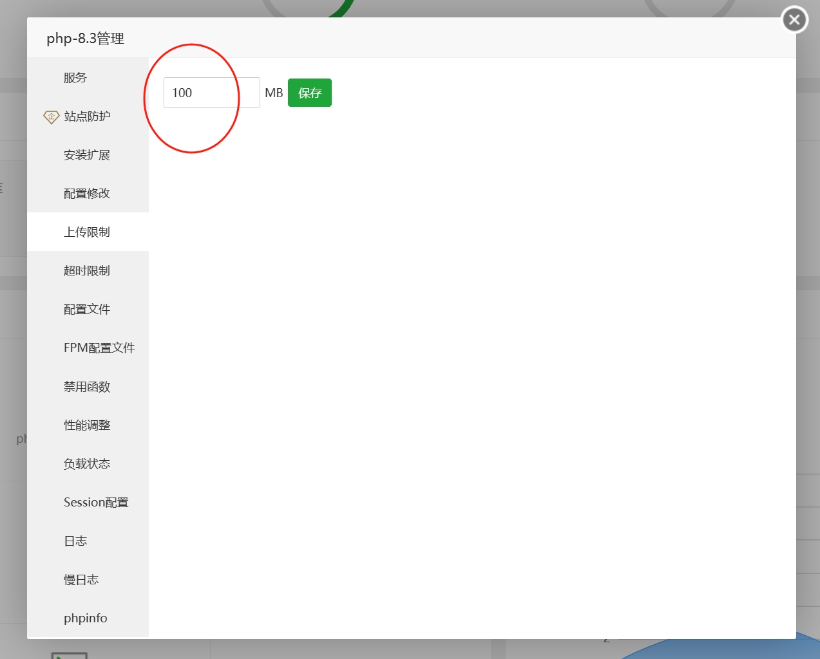Go to 超时限制 settings

click(x=88, y=270)
